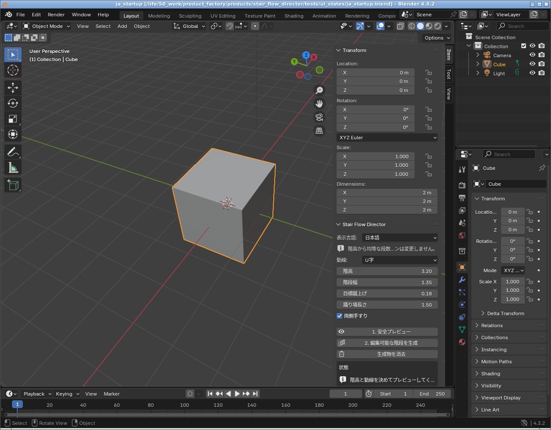Open the Object Mode dropdown
Viewport: 551px width, 430px height.
46,26
